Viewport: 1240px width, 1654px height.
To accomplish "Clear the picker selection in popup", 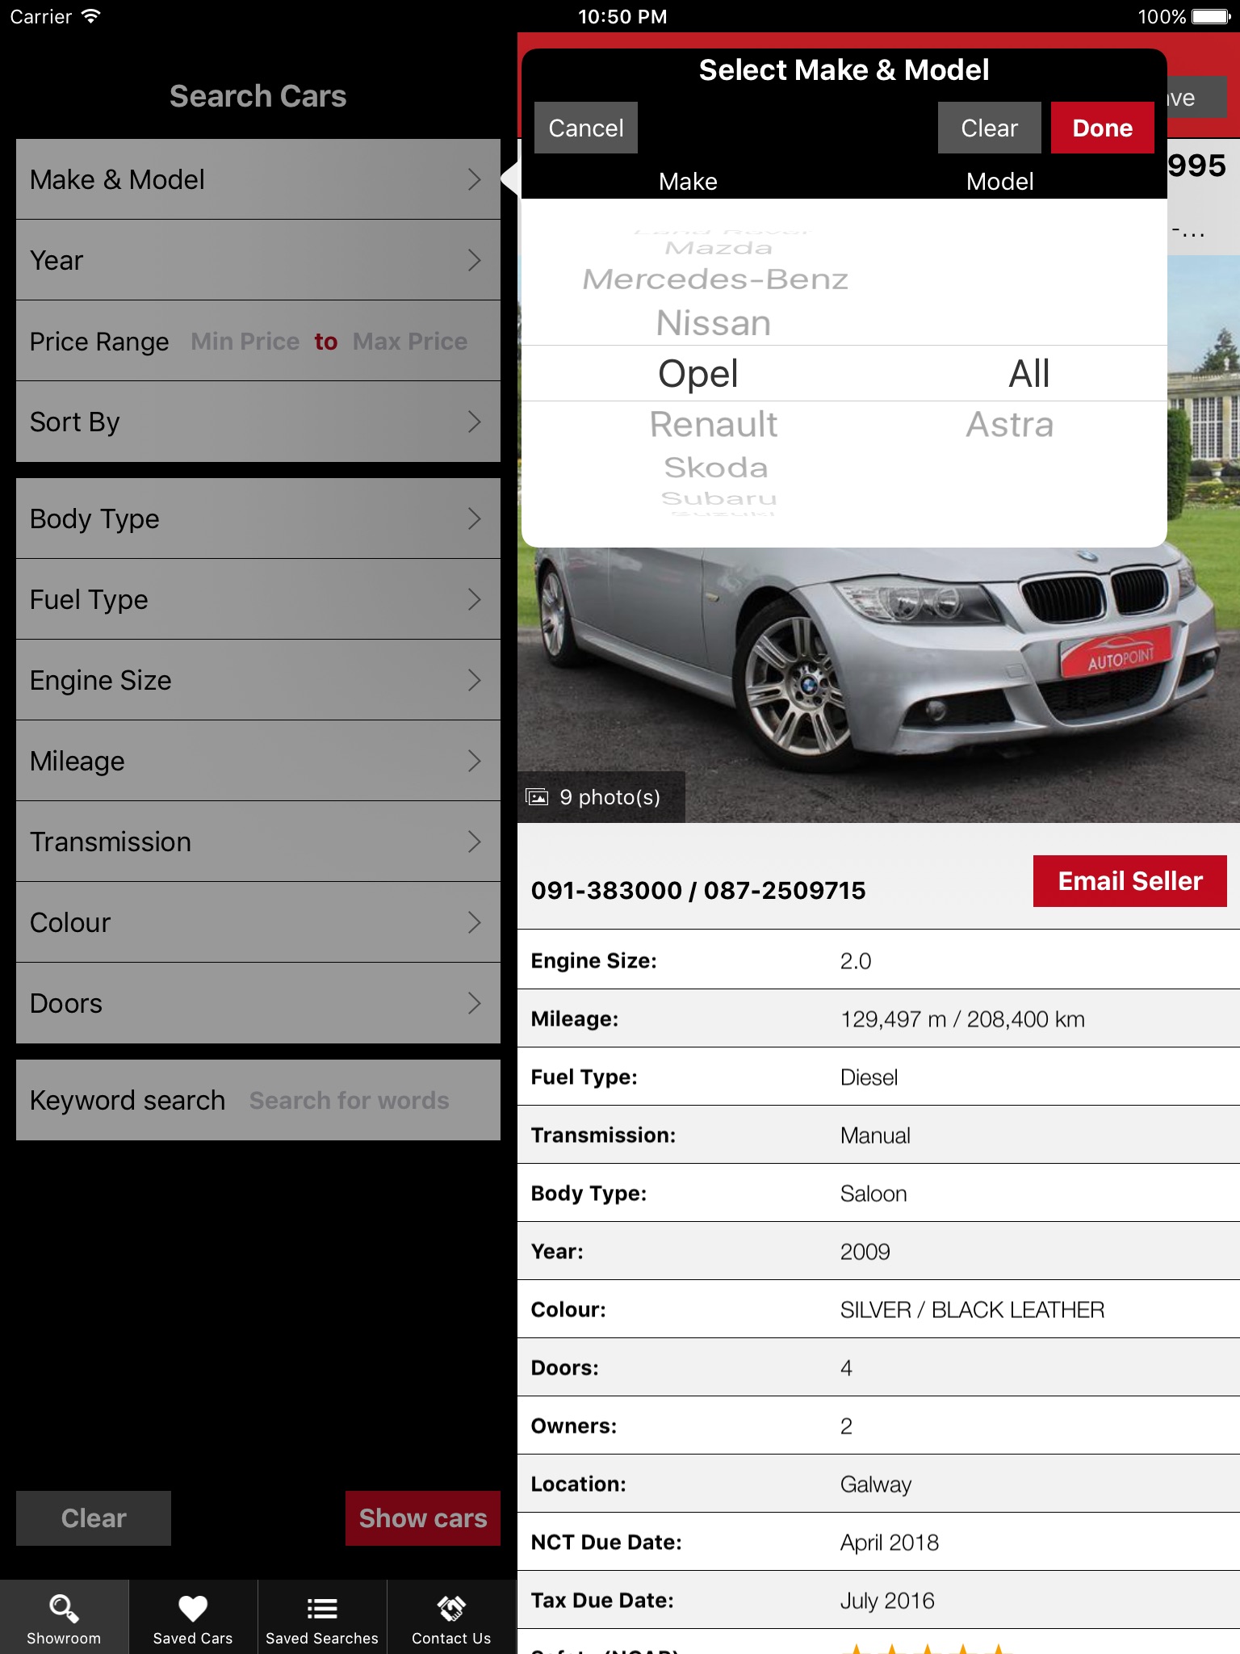I will (989, 128).
